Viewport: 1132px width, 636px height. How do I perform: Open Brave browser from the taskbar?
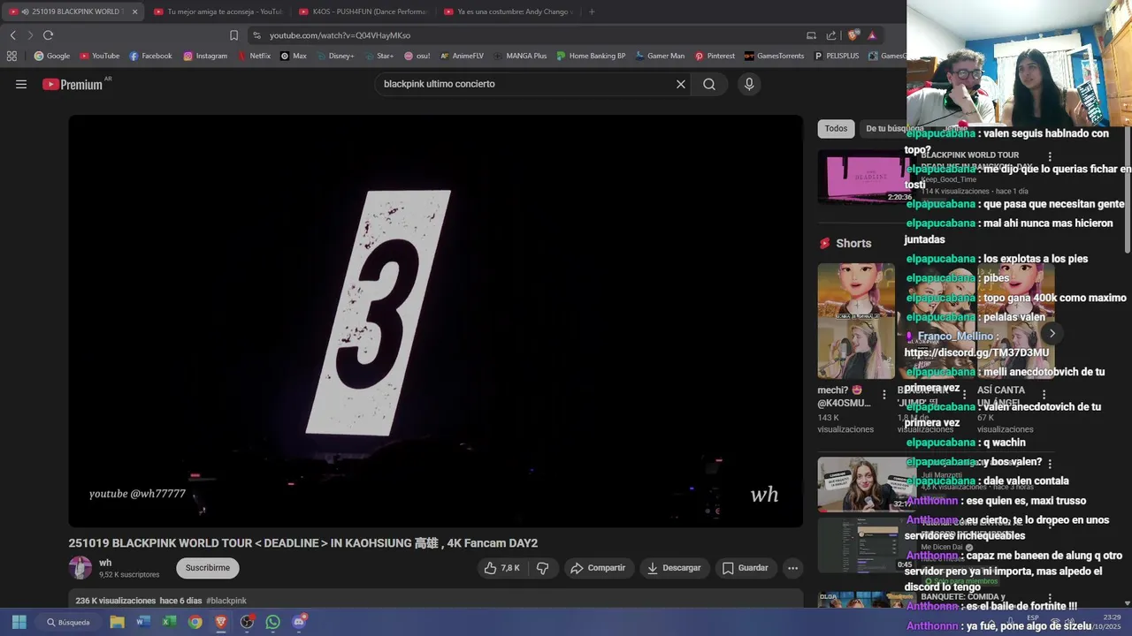(x=221, y=622)
